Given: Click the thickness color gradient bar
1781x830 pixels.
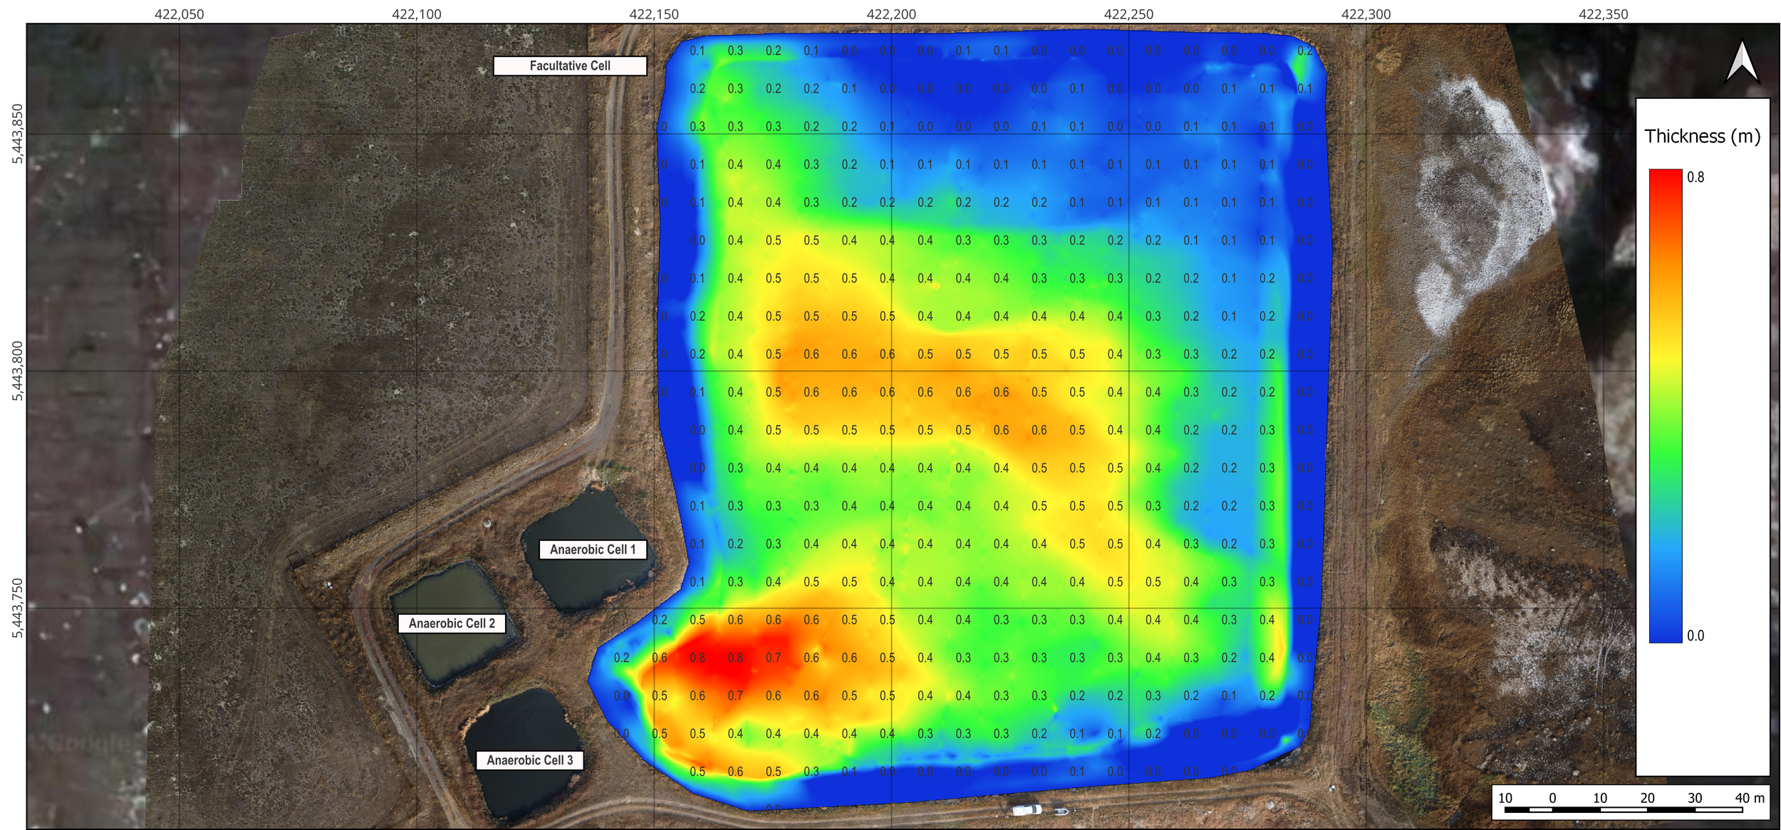Looking at the screenshot, I should (x=1665, y=406).
